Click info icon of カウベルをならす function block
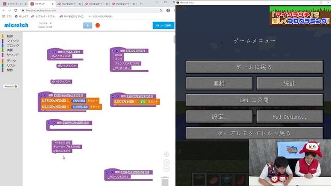Screen dimensions: 331x186 112,172
